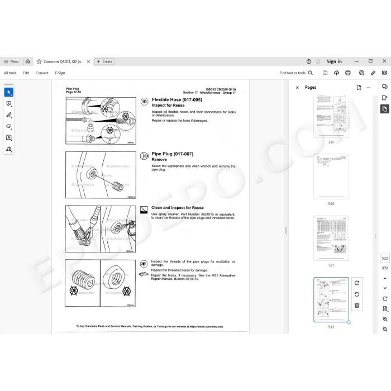Open the AI Assistant share icon
The image size is (391, 391).
point(361,73)
